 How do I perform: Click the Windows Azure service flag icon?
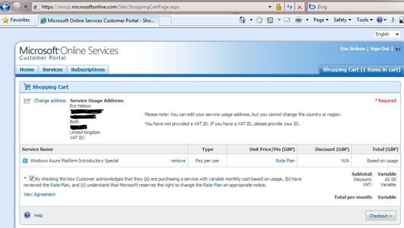tap(25, 160)
